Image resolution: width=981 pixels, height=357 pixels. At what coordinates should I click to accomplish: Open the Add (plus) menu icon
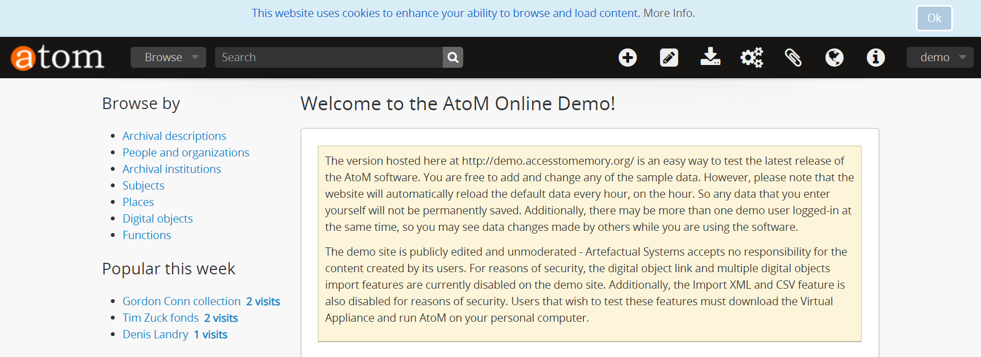[x=628, y=57]
